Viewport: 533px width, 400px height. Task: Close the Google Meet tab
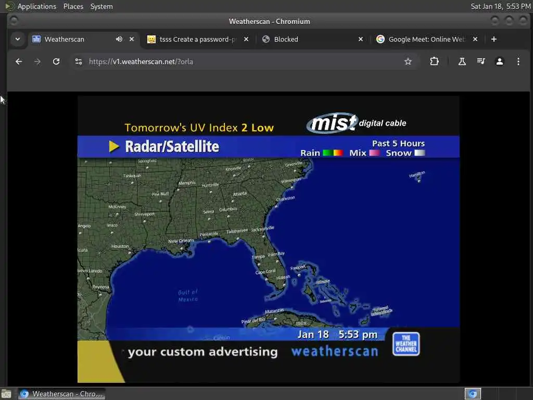click(x=475, y=39)
